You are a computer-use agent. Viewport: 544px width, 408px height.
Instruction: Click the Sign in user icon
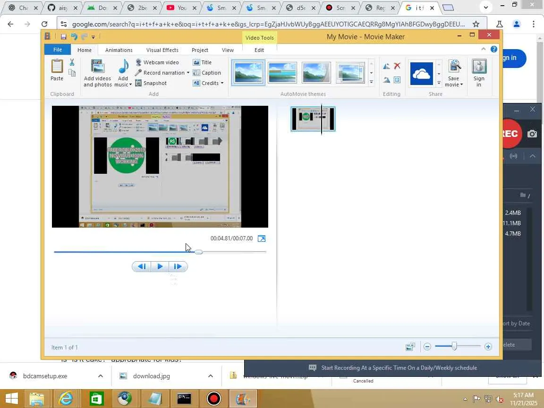[479, 66]
